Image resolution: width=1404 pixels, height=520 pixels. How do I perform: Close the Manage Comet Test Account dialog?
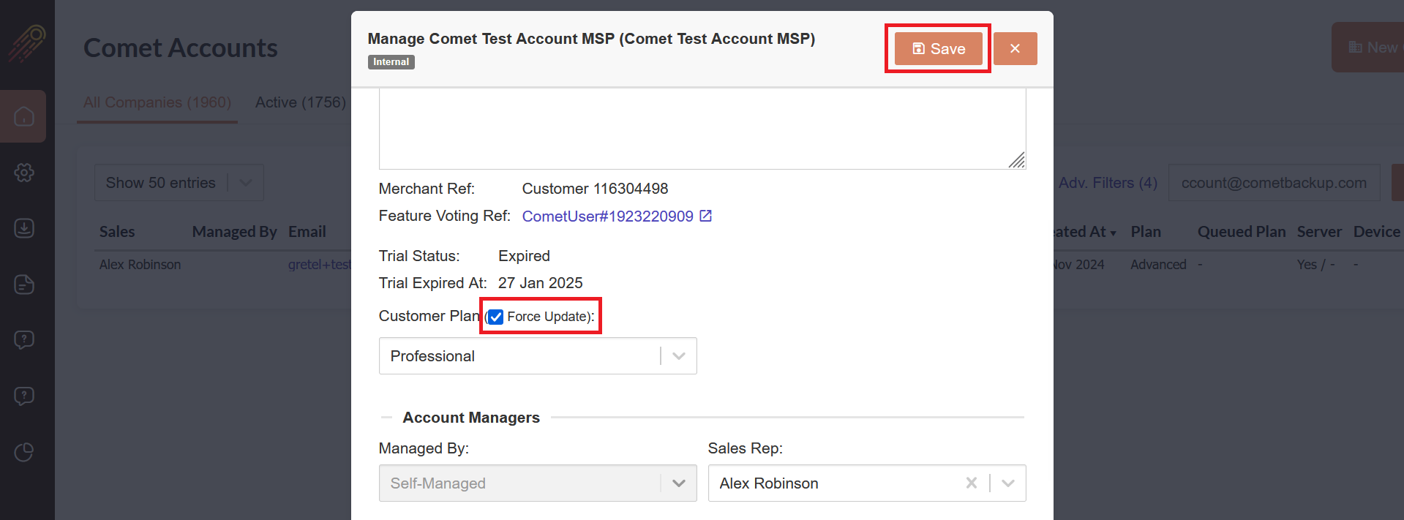1015,48
